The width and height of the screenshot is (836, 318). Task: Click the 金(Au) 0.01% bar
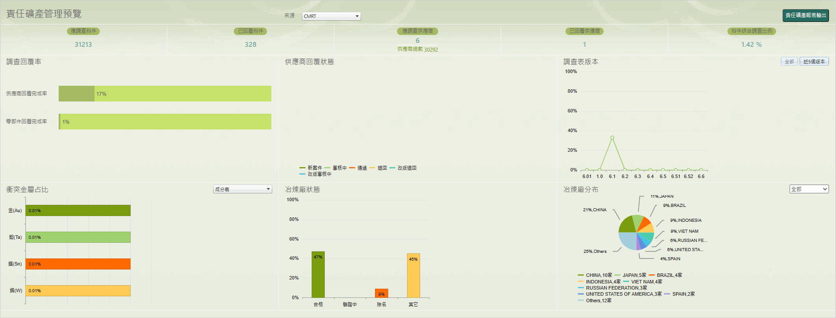[78, 210]
